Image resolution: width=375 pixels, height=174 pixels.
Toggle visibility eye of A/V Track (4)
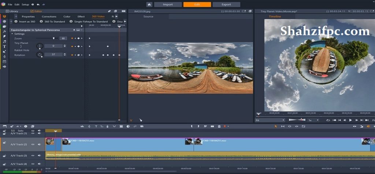click(x=33, y=164)
